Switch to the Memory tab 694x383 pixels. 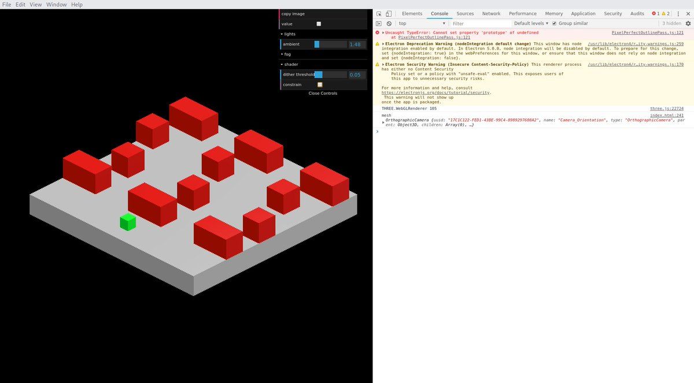553,14
